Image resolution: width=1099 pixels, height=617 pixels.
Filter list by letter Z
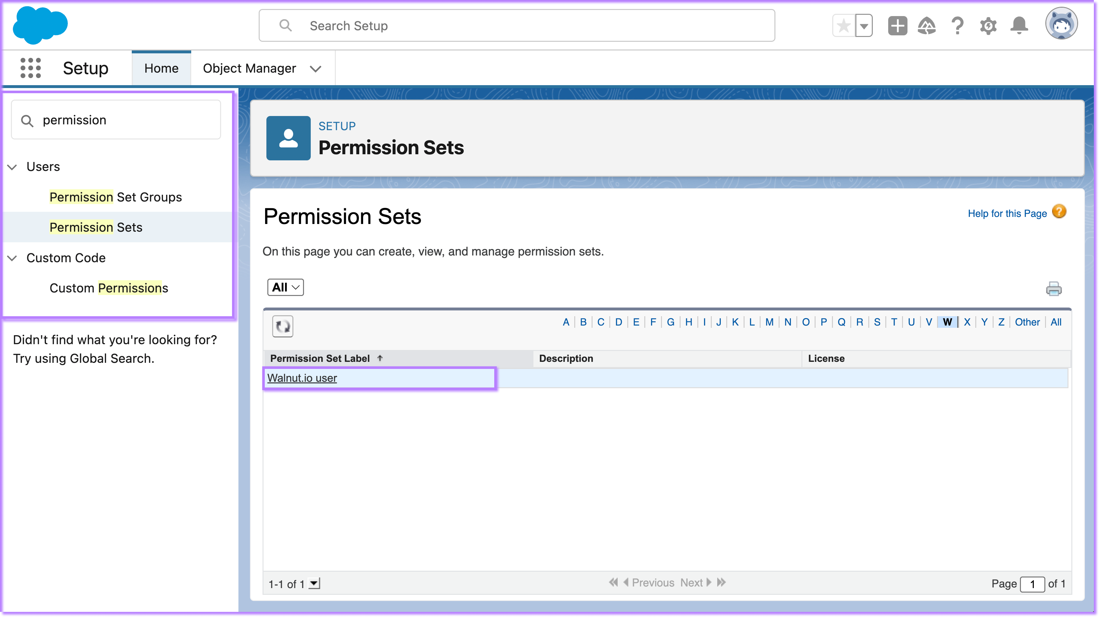point(1001,322)
